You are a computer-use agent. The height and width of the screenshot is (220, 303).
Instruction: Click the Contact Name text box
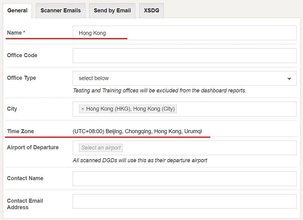pyautogui.click(x=184, y=179)
